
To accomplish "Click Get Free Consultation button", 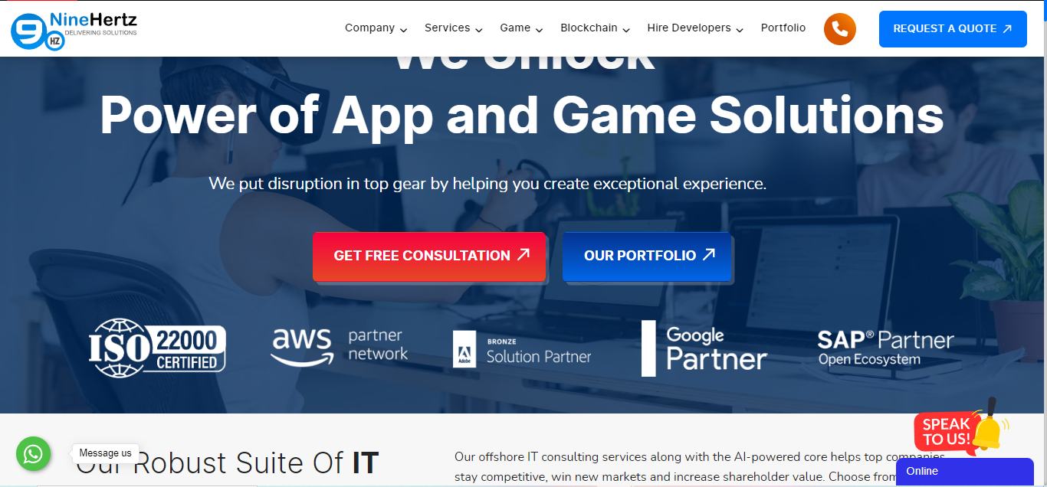I will [429, 256].
